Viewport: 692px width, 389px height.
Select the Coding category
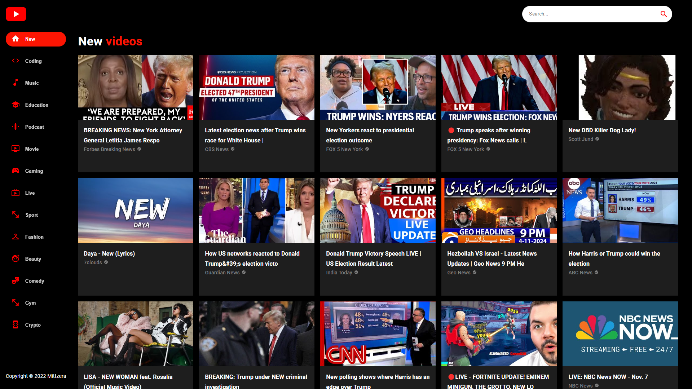click(36, 61)
